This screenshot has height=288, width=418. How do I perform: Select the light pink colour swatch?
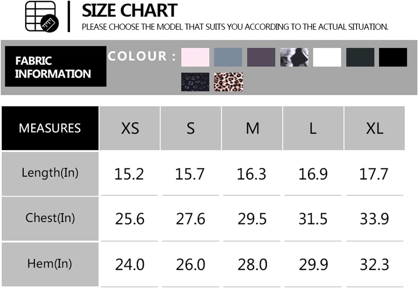pos(195,57)
